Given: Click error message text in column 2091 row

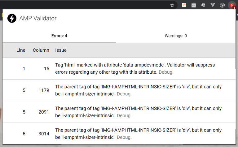Looking at the screenshot, I should point(138,112).
